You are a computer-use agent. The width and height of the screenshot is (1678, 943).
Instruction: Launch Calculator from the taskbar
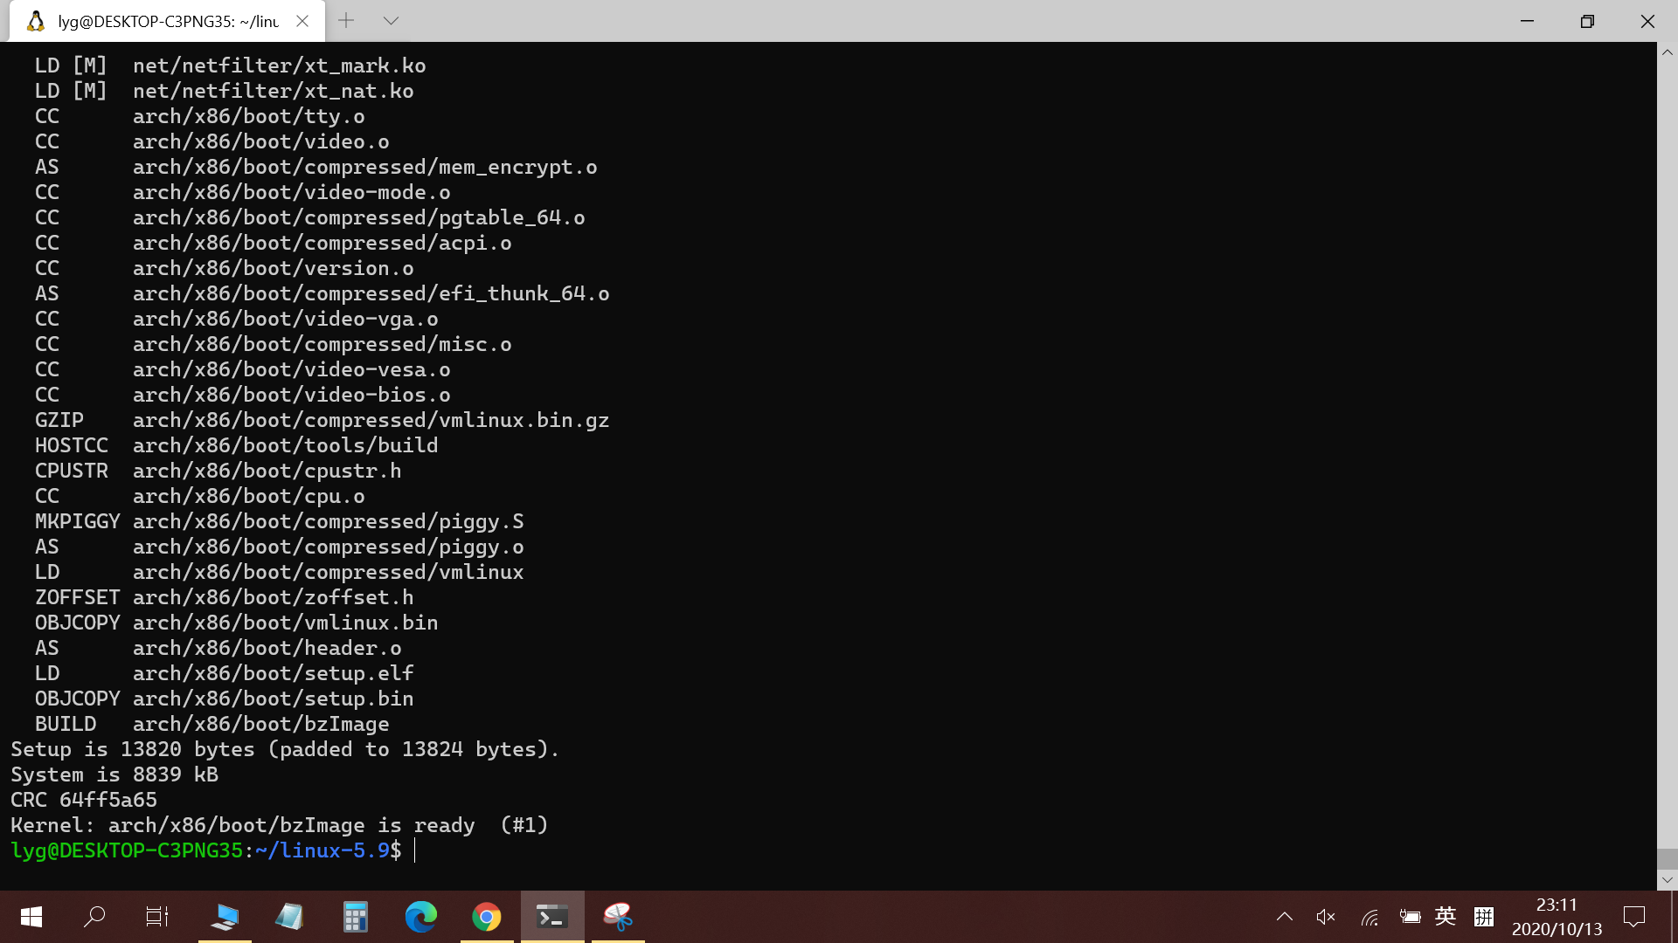coord(355,917)
